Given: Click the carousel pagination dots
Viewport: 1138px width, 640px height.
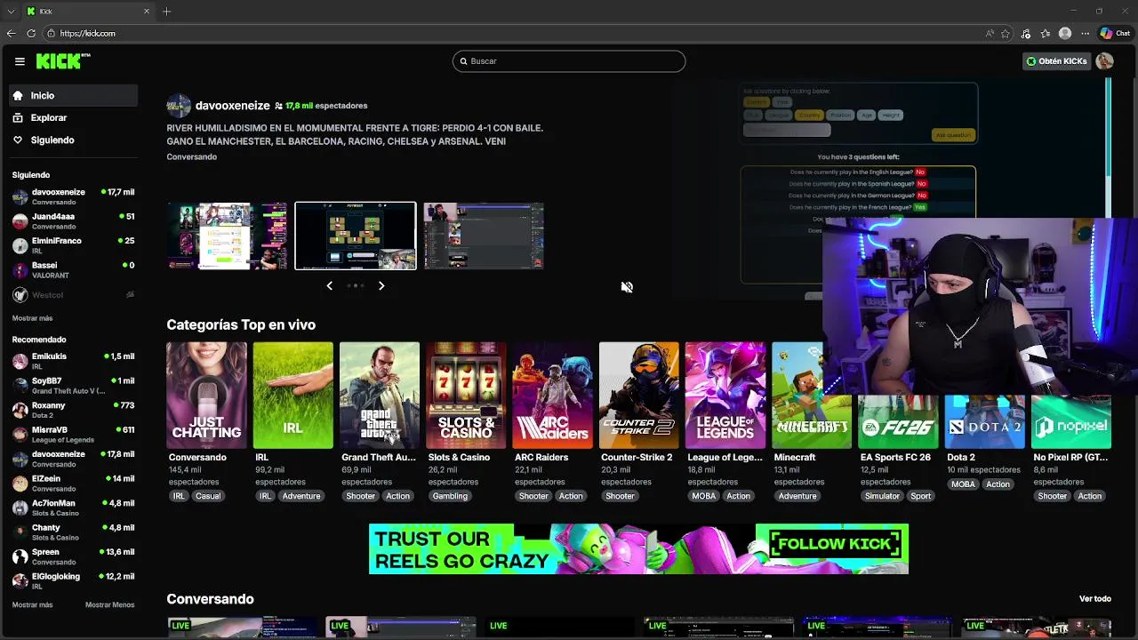Looking at the screenshot, I should 356,285.
